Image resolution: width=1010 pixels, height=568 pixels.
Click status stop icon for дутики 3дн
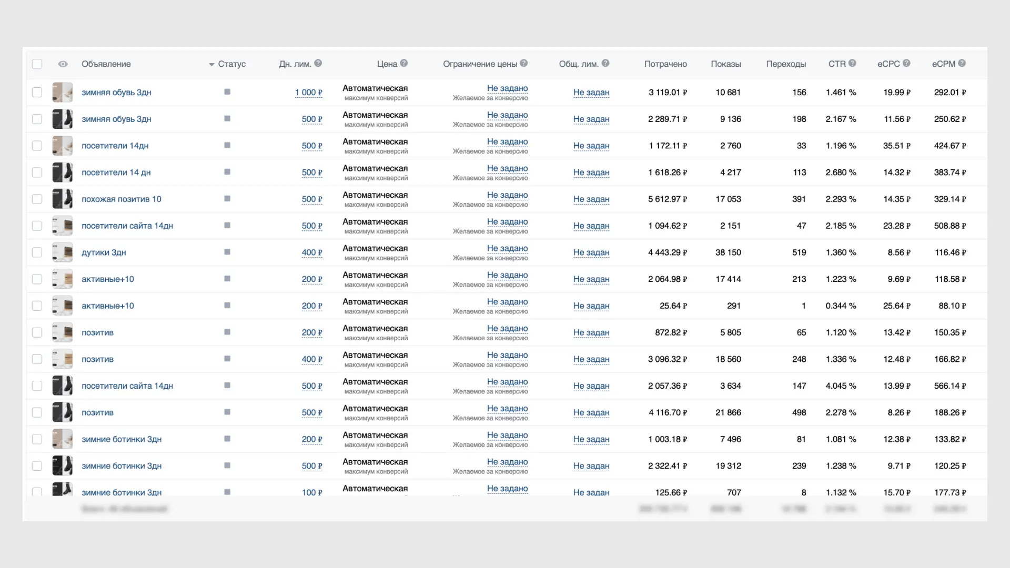tap(227, 252)
